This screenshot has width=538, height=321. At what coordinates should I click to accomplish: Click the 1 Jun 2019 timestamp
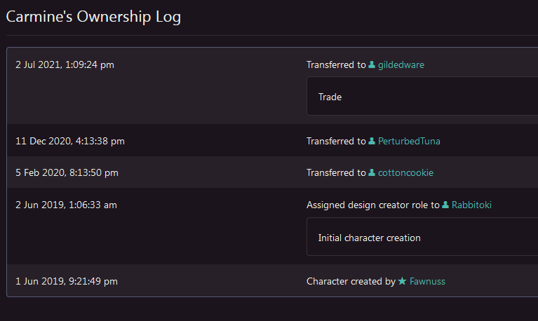tap(66, 282)
